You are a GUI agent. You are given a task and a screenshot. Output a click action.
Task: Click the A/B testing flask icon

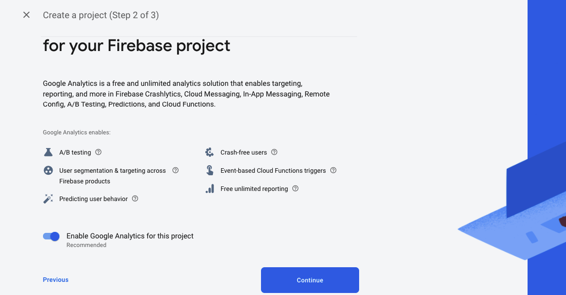click(48, 152)
